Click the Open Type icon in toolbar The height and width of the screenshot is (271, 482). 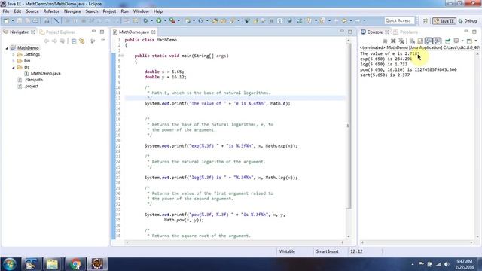215,20
